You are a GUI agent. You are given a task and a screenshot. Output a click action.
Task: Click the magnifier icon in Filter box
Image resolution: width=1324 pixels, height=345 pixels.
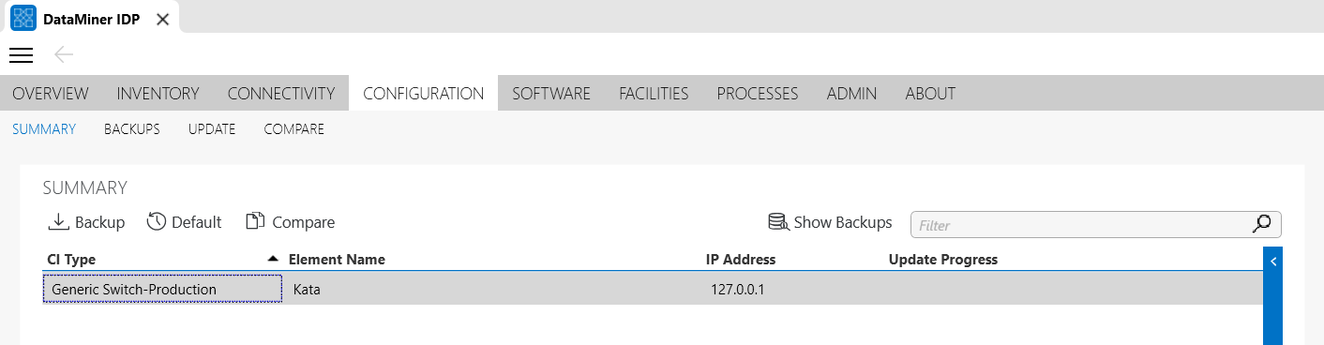click(1262, 224)
